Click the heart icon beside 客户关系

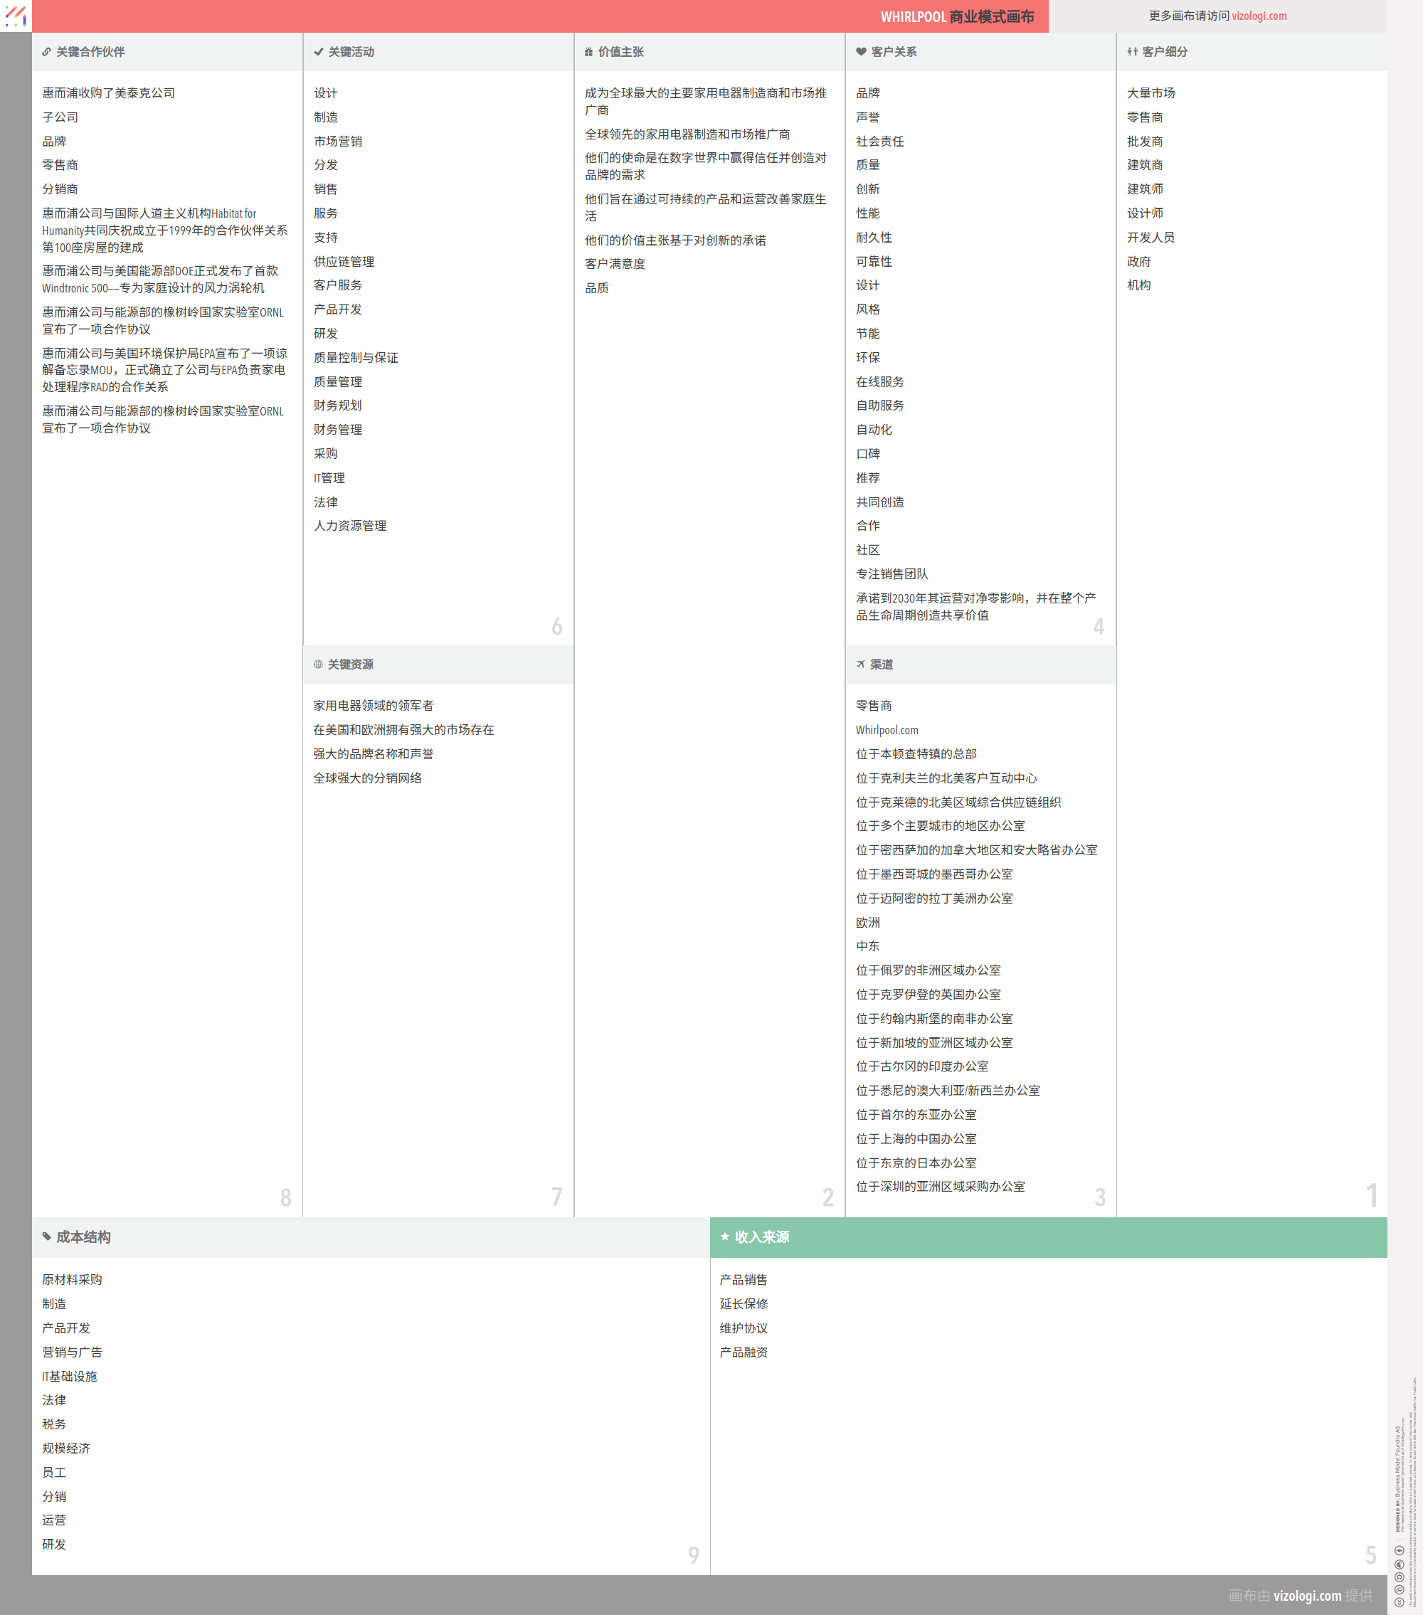pos(861,52)
